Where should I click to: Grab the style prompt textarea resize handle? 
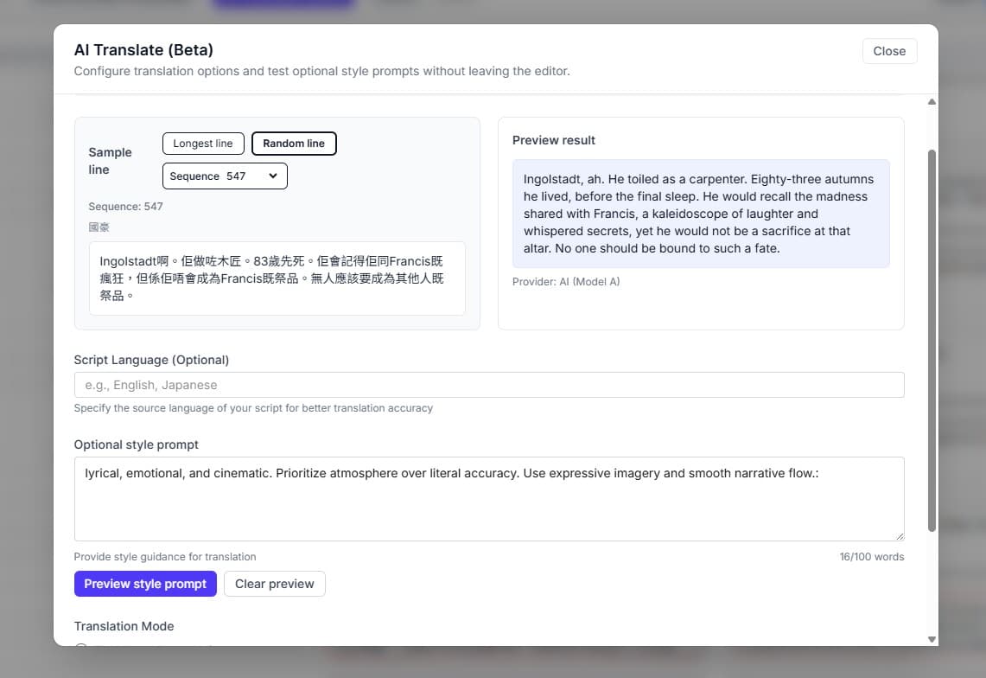(x=899, y=535)
